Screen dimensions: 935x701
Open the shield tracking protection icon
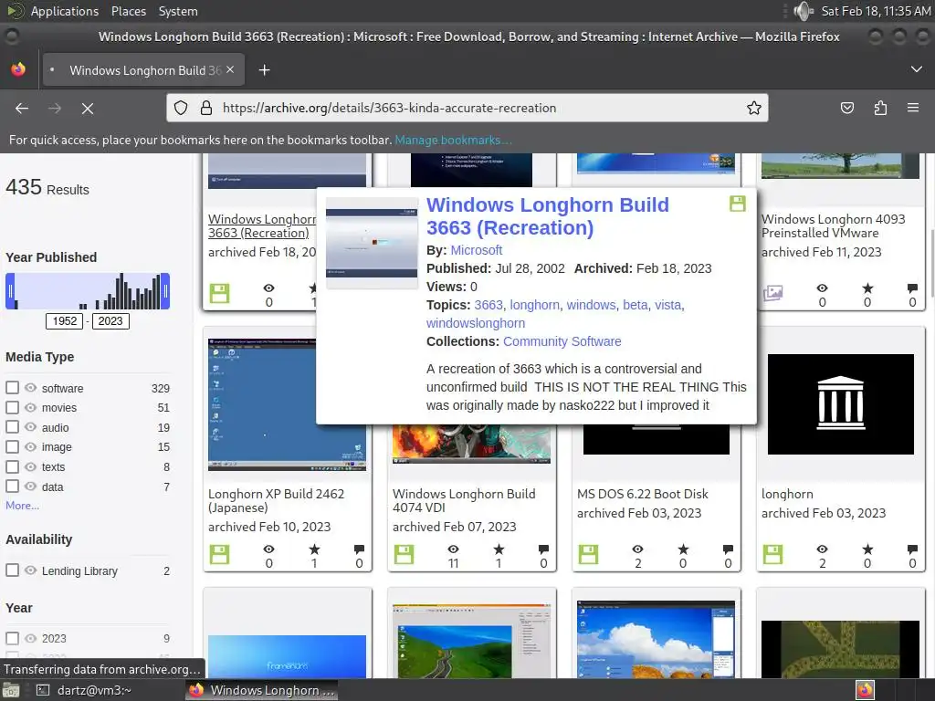tap(181, 108)
